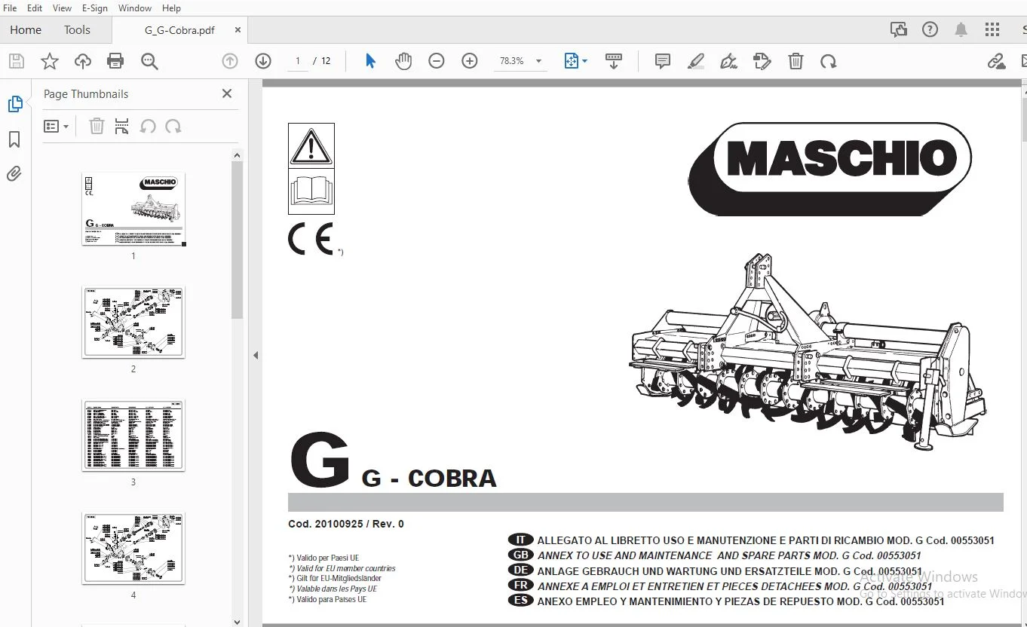Image resolution: width=1027 pixels, height=627 pixels.
Task: Share a link to the file
Action: [997, 61]
